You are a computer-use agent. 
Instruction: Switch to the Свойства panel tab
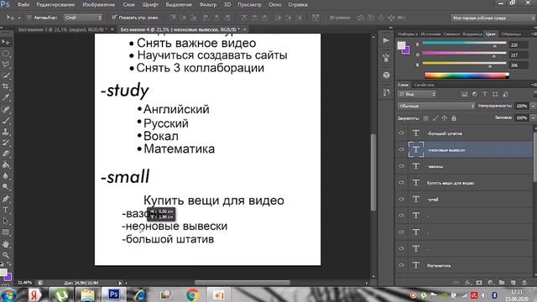424,85
